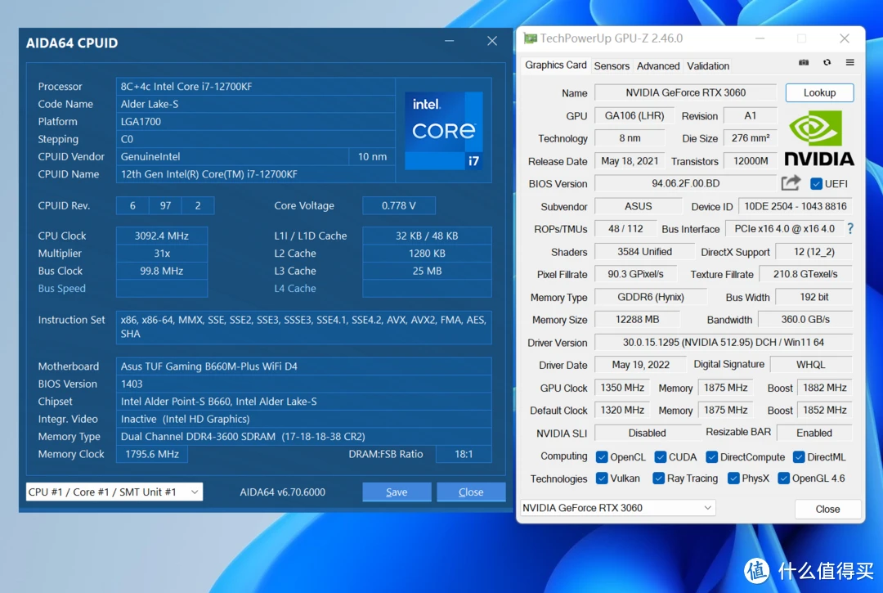This screenshot has height=593, width=883.
Task: Click the Device ID 10DE 2504 field
Action: click(796, 206)
